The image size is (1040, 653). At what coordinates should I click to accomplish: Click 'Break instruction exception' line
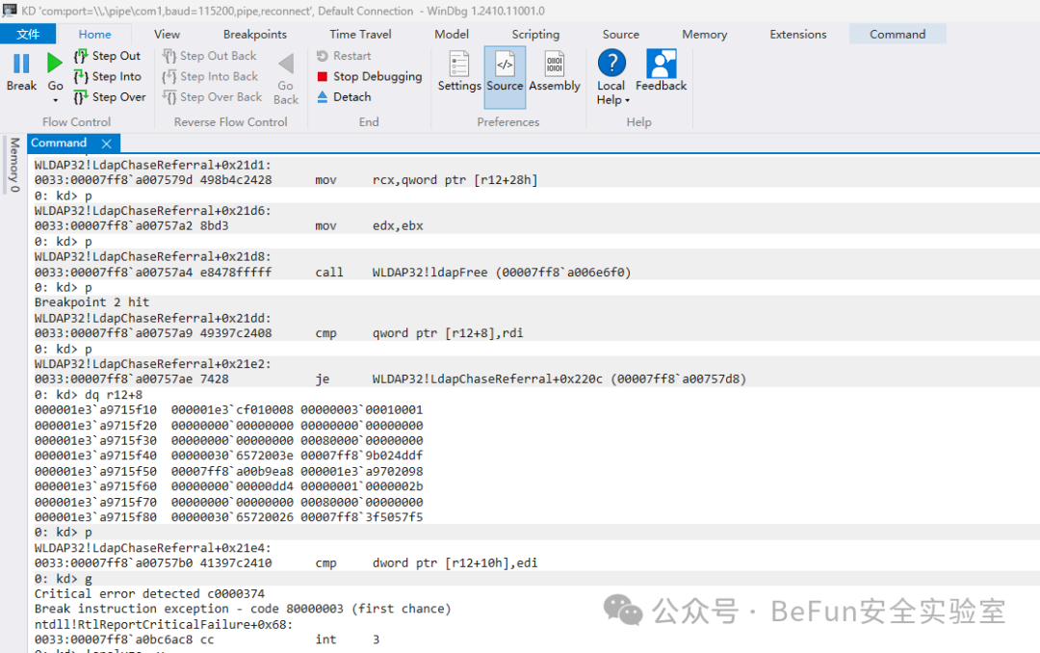[243, 609]
